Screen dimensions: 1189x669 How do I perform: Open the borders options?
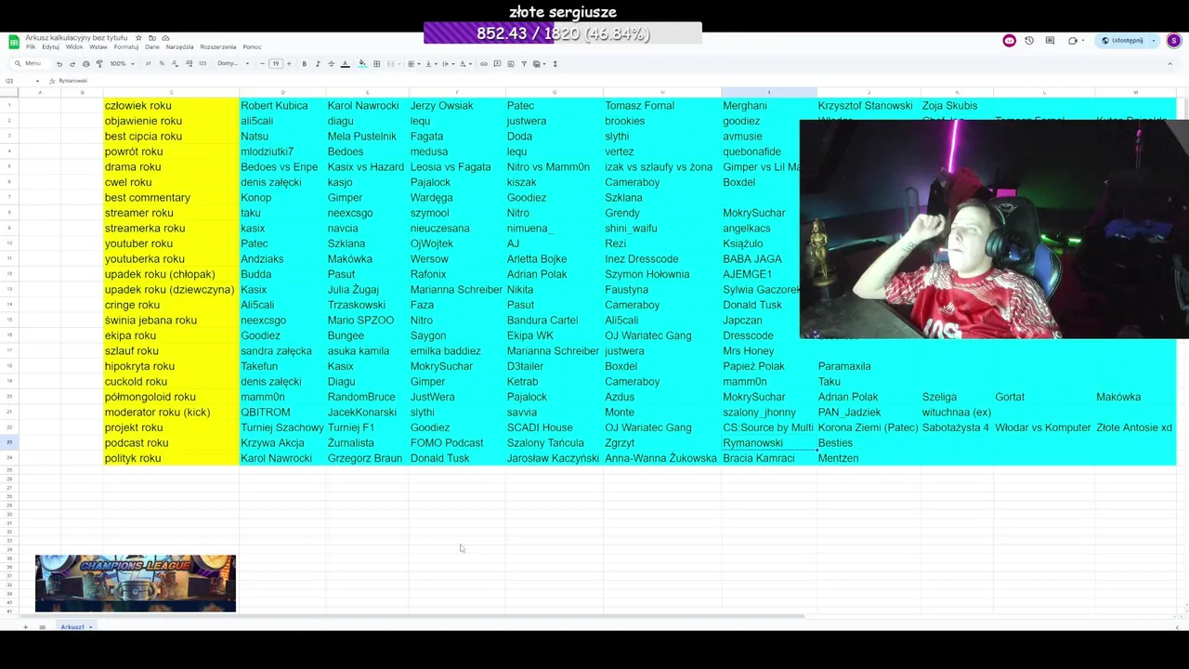(x=376, y=64)
